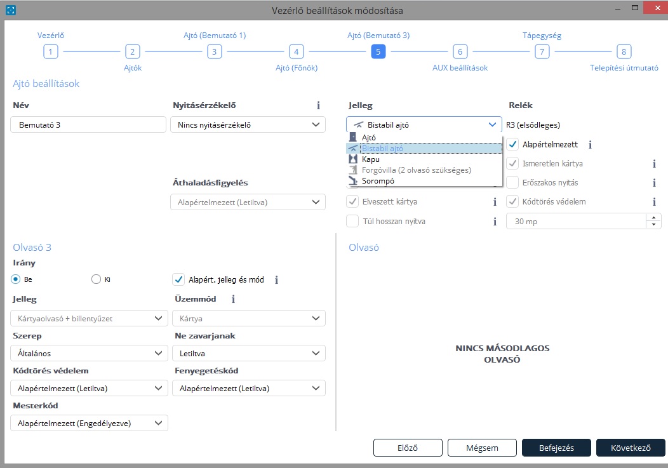Select the Ki direction radio button
668x468 pixels.
(97, 279)
